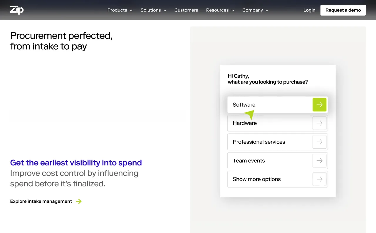Open the Customers page
This screenshot has height=233, width=376.
186,10
